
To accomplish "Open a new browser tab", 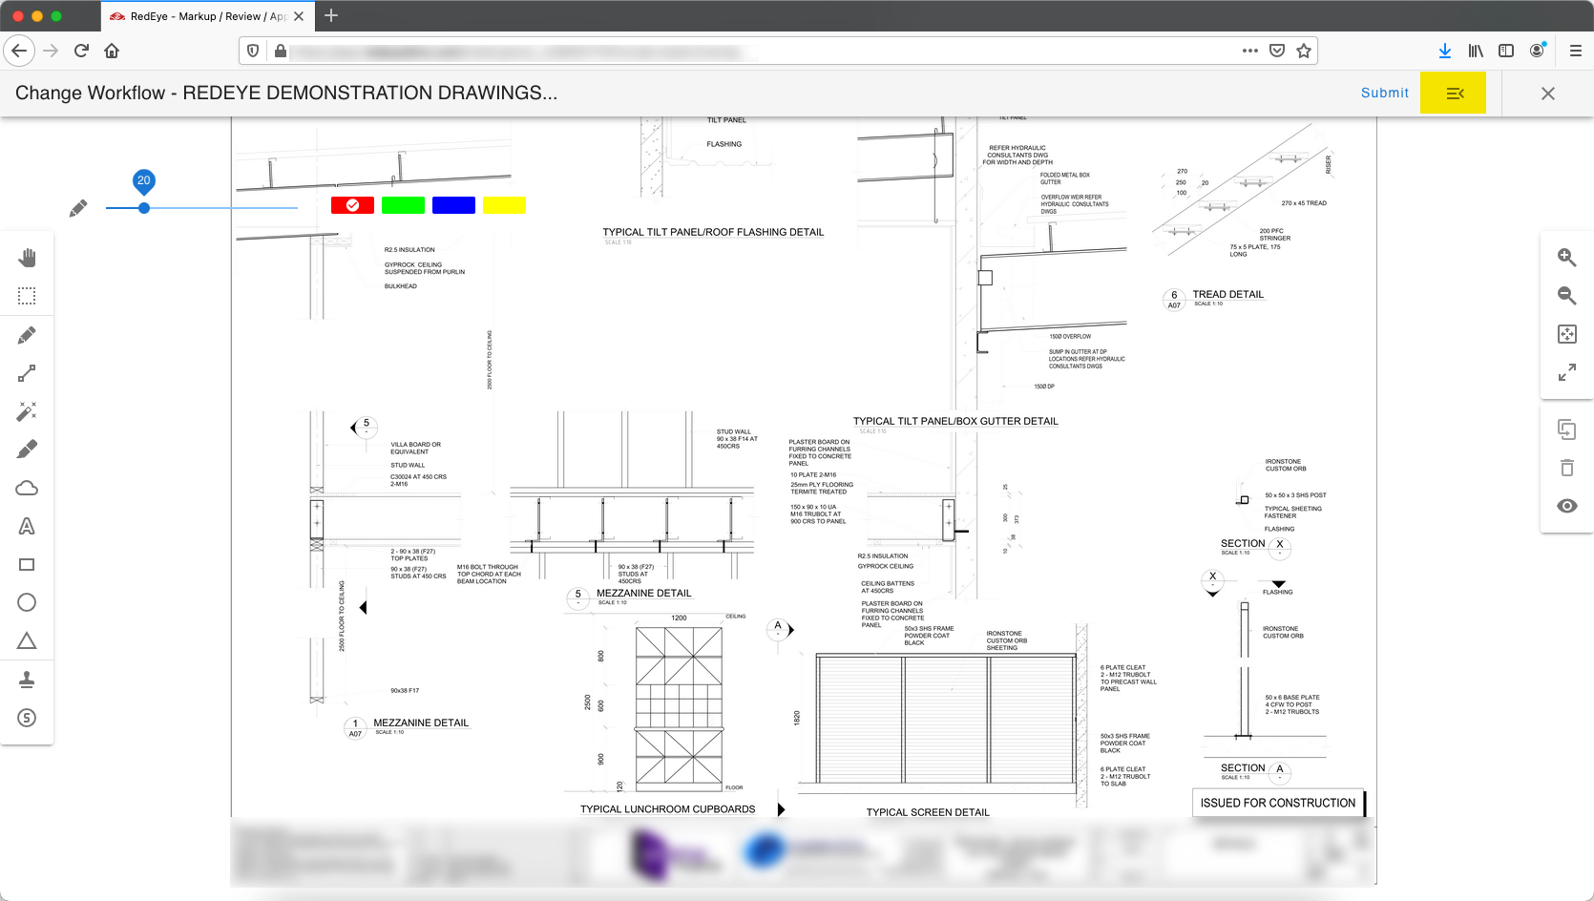I will 331,15.
